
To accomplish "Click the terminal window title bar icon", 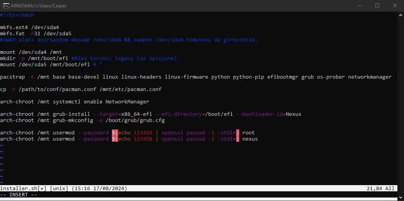I will (6, 6).
